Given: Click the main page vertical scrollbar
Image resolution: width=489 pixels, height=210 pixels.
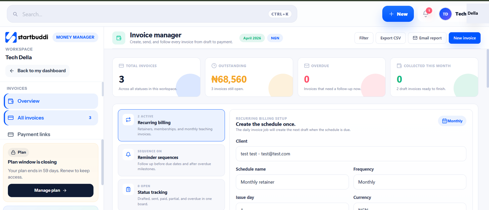Looking at the screenshot, I should (x=487, y=69).
